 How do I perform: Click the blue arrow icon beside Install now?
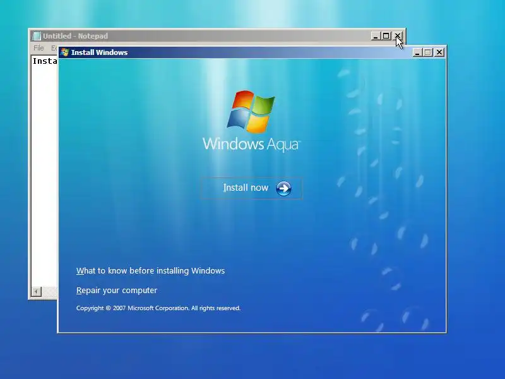pyautogui.click(x=283, y=188)
